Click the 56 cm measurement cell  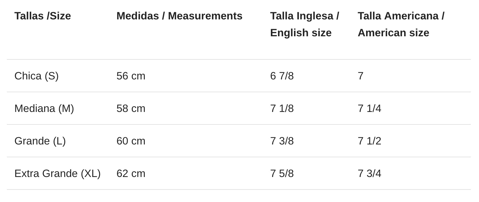tap(131, 76)
